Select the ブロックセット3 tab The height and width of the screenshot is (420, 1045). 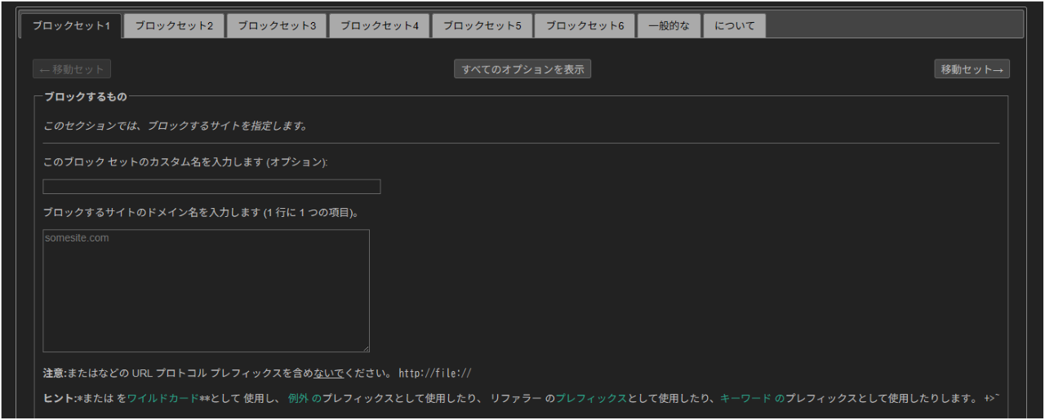tap(277, 25)
